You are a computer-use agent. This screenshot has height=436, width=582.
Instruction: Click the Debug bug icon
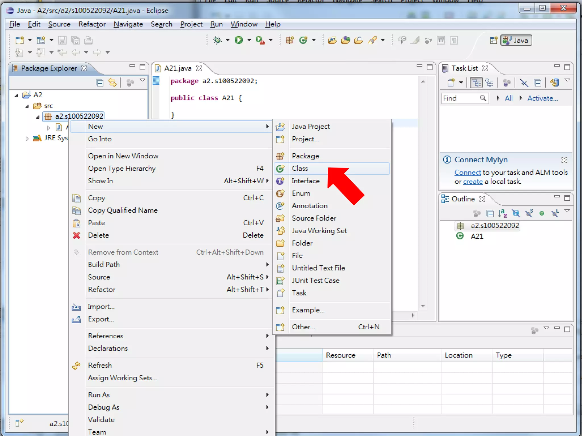click(217, 40)
